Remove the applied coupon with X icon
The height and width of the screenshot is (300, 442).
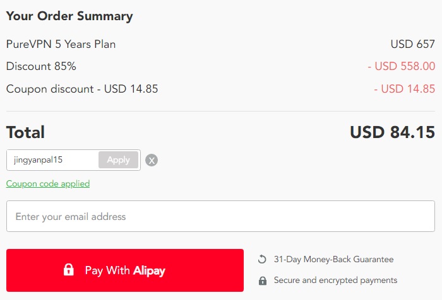(152, 160)
